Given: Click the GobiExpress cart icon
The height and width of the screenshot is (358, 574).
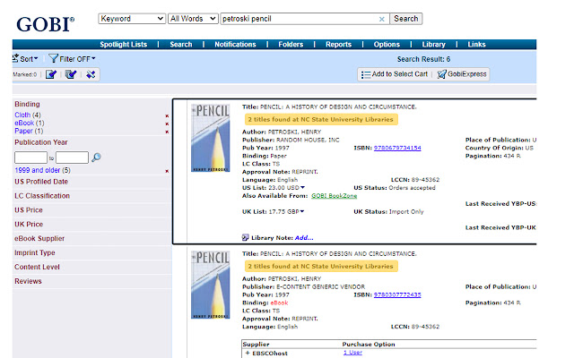Looking at the screenshot, I should pos(441,74).
